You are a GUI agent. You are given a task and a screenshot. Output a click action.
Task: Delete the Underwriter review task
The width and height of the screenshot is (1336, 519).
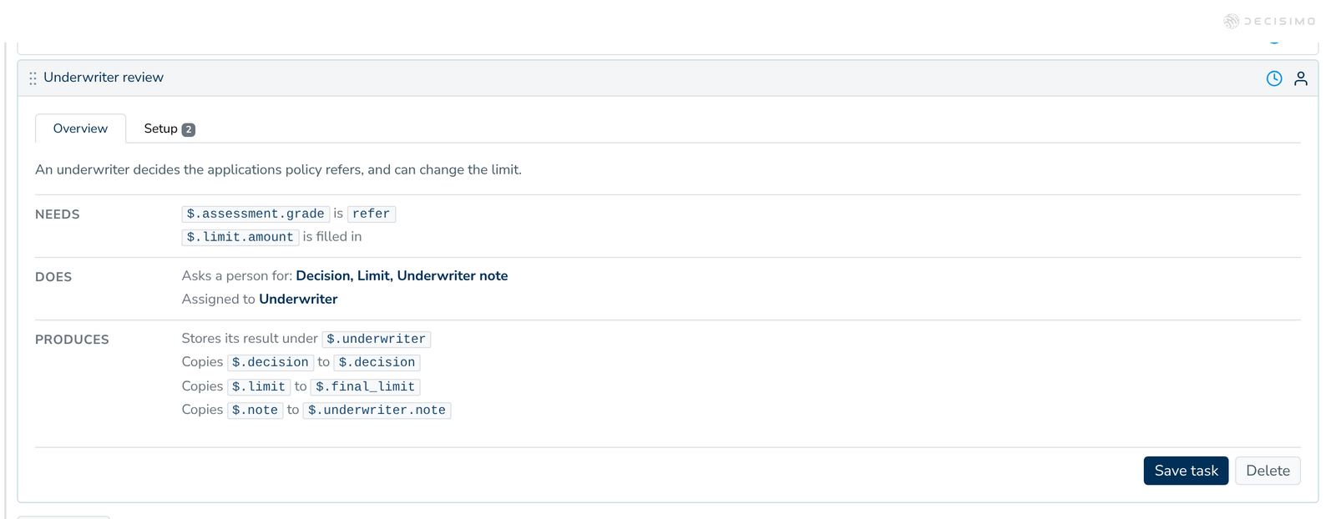[x=1268, y=471]
